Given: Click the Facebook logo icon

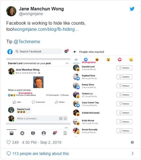Looking at the screenshot, I should (x=10, y=52).
